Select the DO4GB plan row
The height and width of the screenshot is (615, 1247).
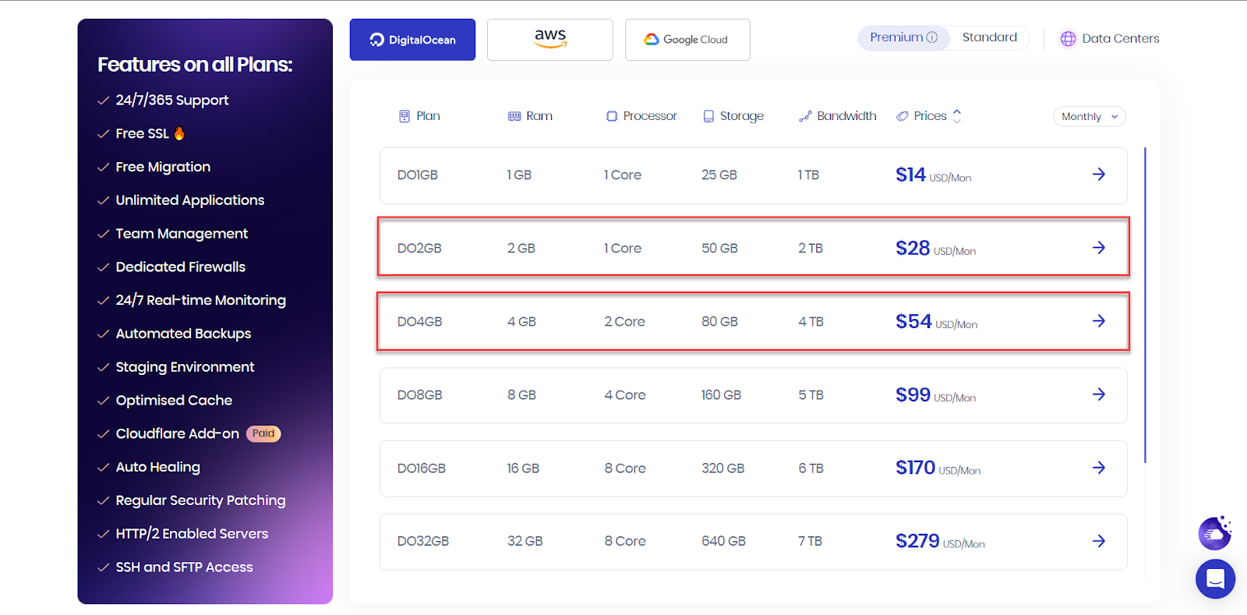pyautogui.click(x=752, y=321)
